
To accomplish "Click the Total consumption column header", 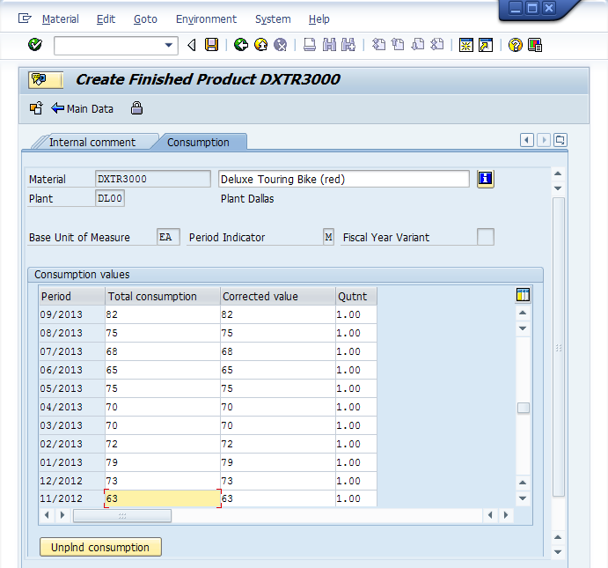I will [163, 297].
